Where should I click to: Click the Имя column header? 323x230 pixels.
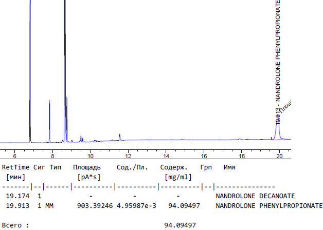229,167
